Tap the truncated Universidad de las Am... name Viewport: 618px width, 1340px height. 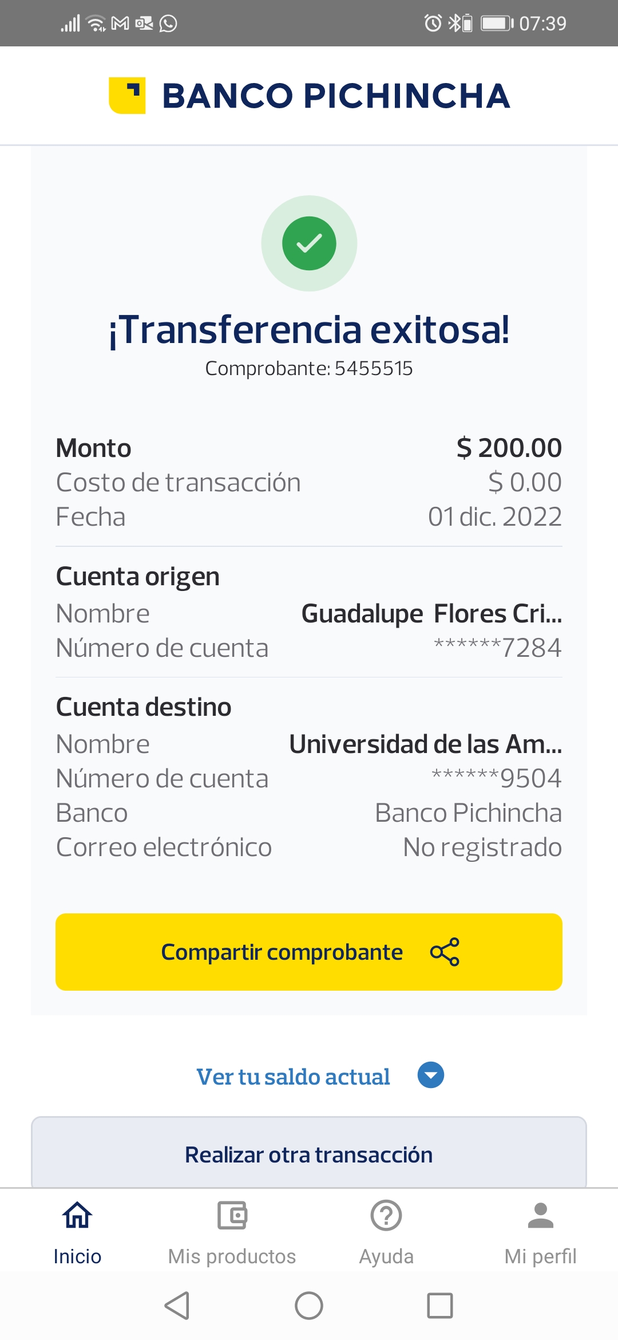[425, 744]
